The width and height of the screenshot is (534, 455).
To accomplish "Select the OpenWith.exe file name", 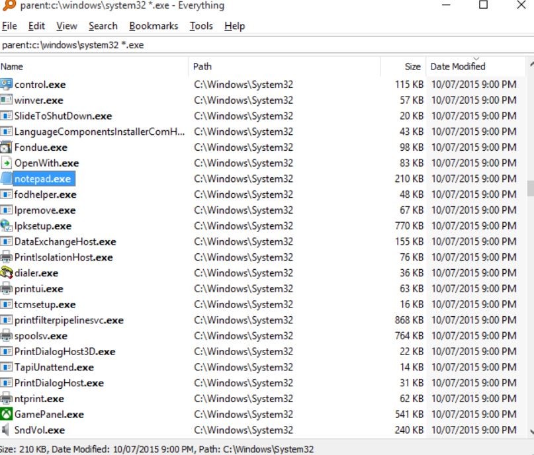I will pos(46,163).
